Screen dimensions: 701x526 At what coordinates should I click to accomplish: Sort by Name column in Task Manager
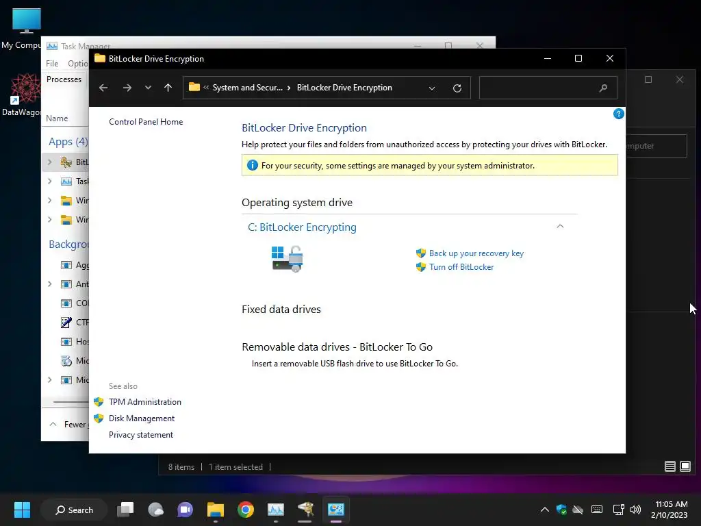pyautogui.click(x=57, y=118)
